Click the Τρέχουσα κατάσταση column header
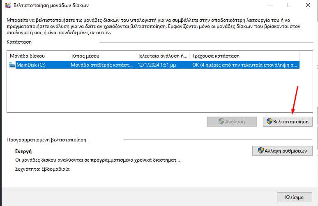The width and height of the screenshot is (318, 206). click(x=244, y=56)
